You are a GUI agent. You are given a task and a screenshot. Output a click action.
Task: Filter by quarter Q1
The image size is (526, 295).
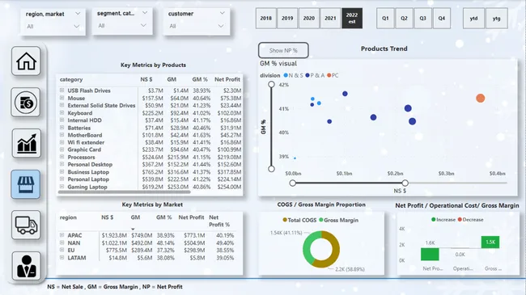(385, 18)
